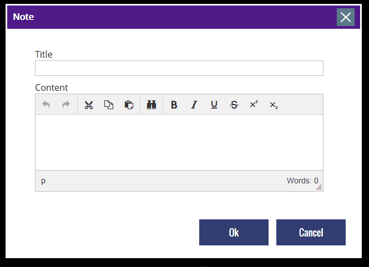The width and height of the screenshot is (369, 267).
Task: Toggle italic formatting
Action: [194, 105]
